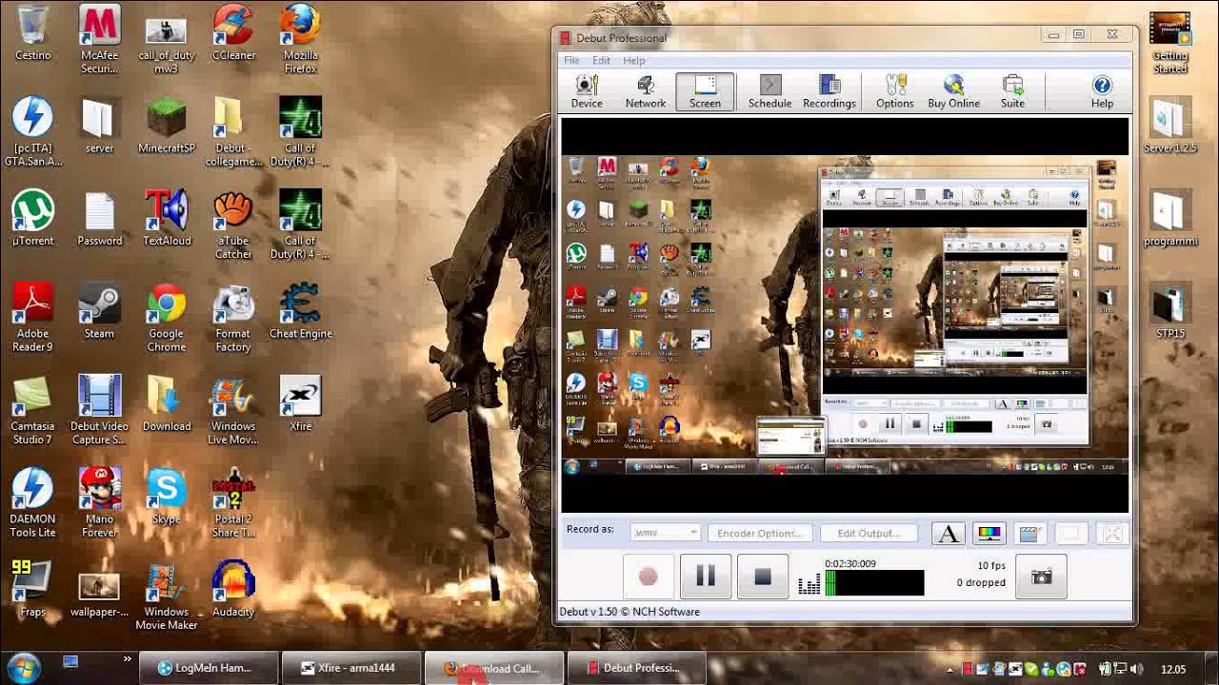The width and height of the screenshot is (1219, 685).
Task: Open the Debut collegamento folder icon
Action: tap(232, 132)
